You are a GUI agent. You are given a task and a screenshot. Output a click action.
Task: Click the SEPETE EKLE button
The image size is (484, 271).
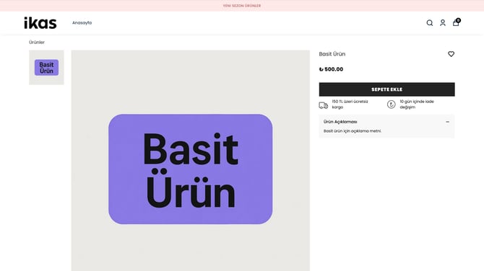tap(386, 89)
